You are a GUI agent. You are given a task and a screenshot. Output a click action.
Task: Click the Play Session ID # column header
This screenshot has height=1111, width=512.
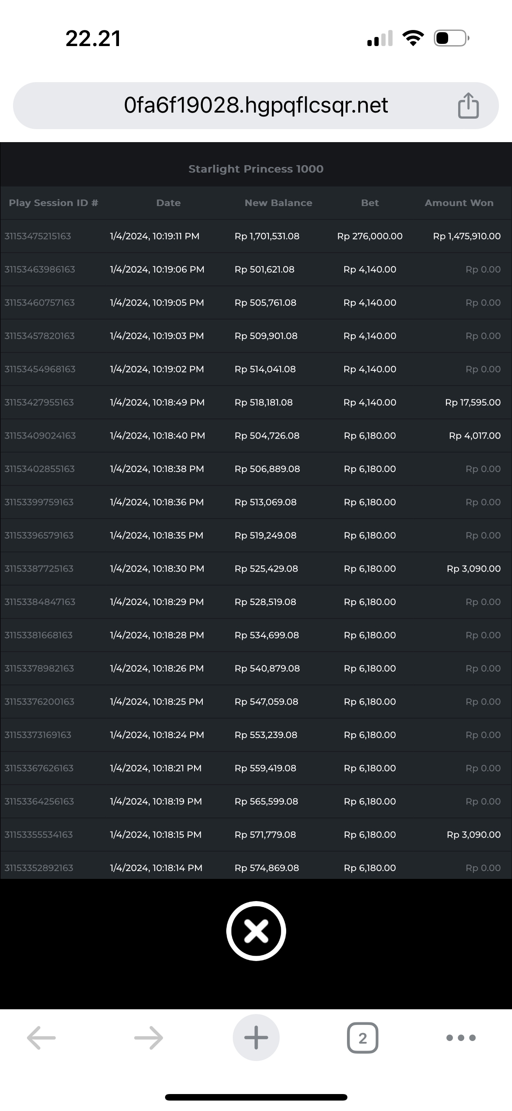[x=53, y=203]
